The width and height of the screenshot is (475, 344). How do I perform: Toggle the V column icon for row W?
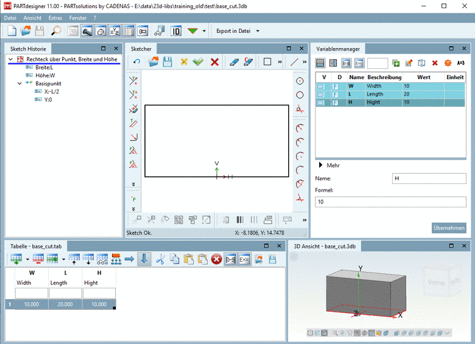click(x=322, y=86)
